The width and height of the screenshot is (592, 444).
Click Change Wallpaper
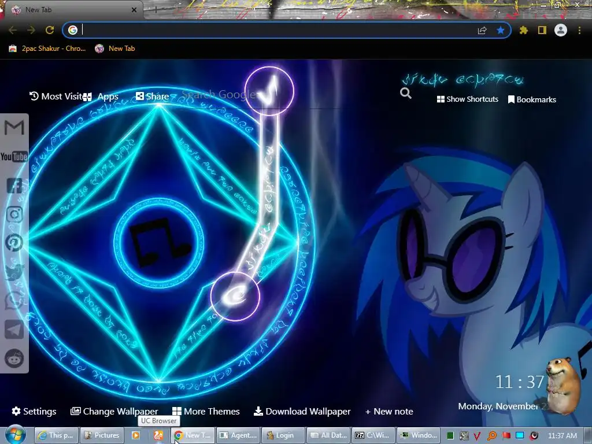tap(114, 411)
